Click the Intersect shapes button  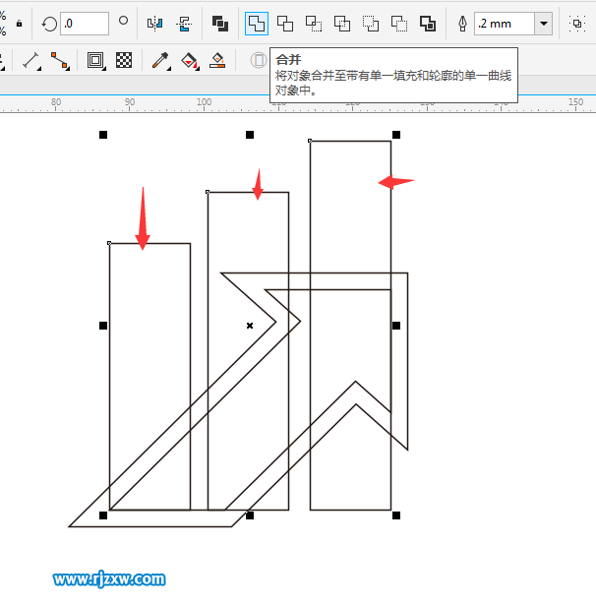point(314,23)
